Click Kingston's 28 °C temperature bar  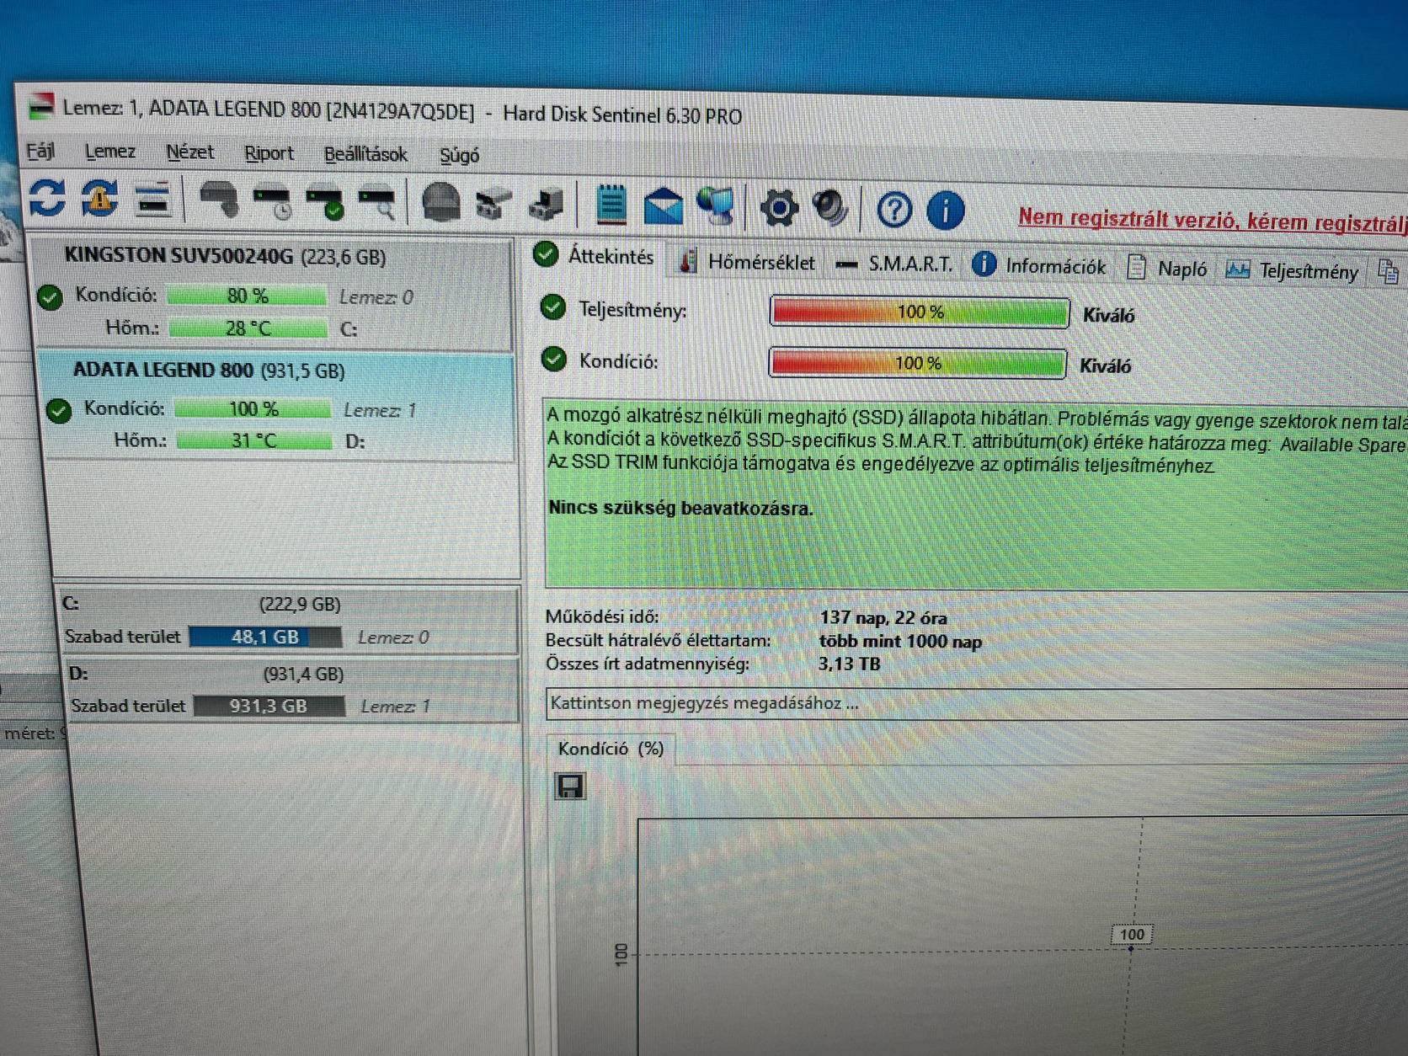click(248, 328)
